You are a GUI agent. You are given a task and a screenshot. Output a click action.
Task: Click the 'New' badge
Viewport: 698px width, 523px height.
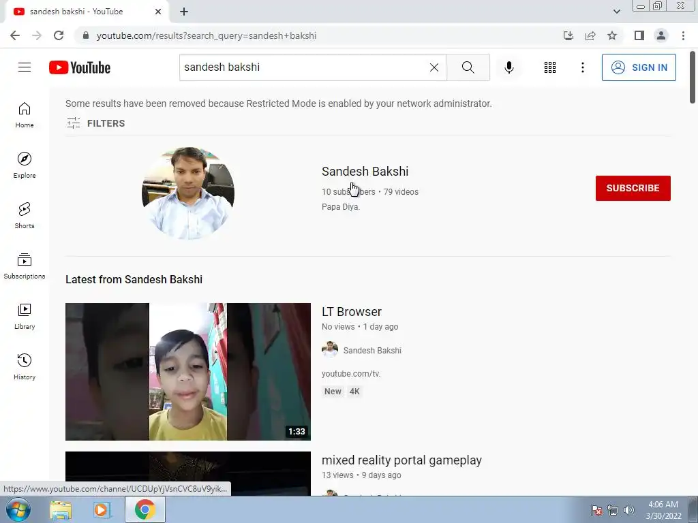333,392
